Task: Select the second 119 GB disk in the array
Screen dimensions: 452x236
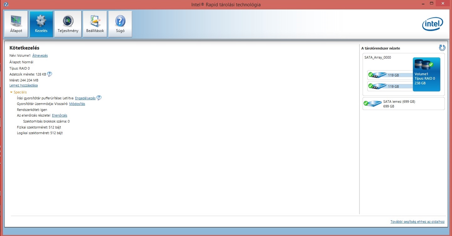Action: point(390,86)
